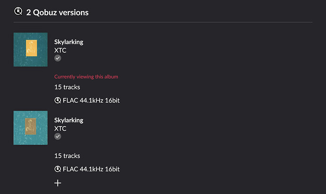Click '15 tracks' under the first album
The width and height of the screenshot is (326, 194).
click(x=67, y=87)
